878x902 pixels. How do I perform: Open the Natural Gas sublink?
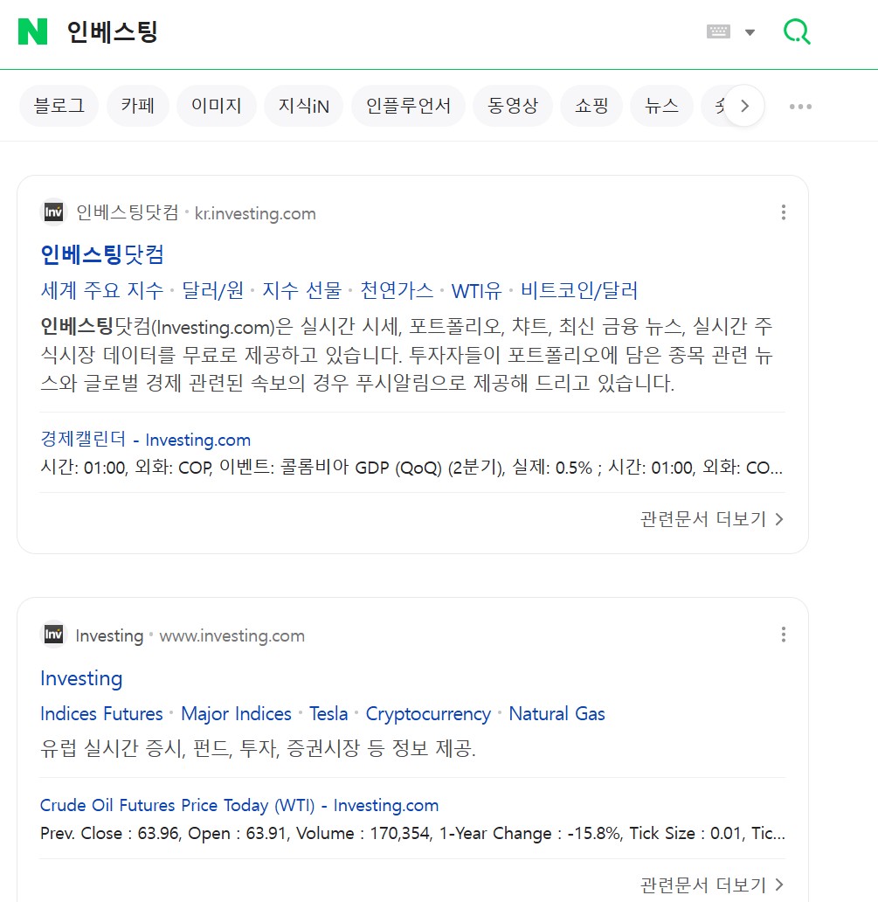coord(557,713)
